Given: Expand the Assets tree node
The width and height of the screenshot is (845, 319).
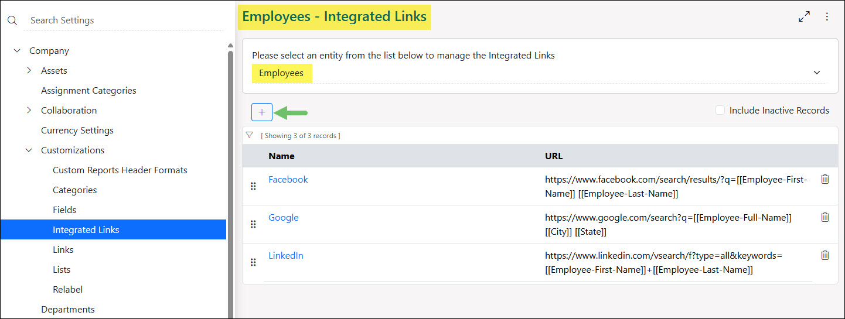Looking at the screenshot, I should coord(29,71).
